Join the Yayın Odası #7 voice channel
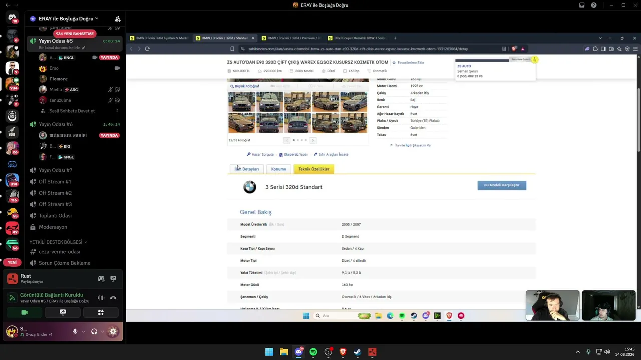The height and width of the screenshot is (360, 641). 55,170
